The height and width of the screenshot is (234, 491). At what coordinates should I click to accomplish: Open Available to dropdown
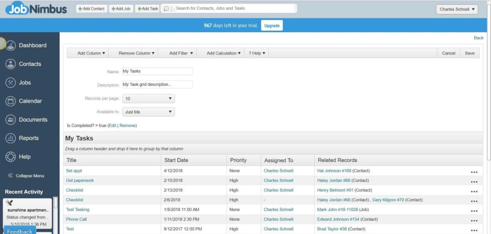(x=149, y=112)
